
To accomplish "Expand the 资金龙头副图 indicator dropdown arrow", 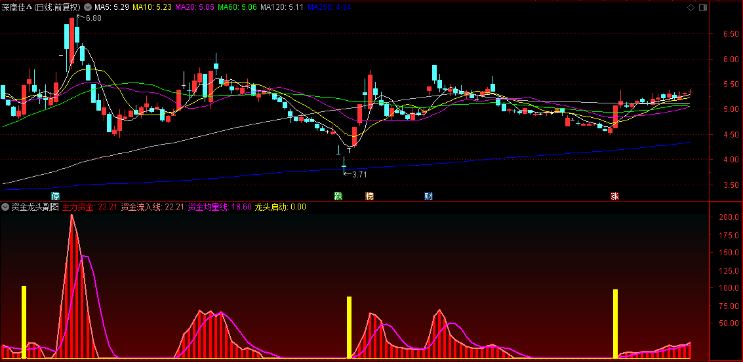I will point(5,207).
